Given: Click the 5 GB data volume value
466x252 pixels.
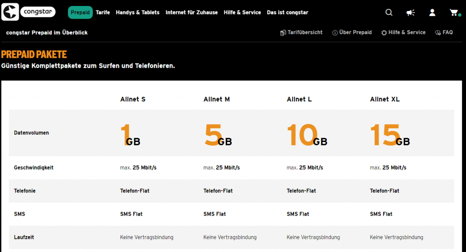Looking at the screenshot, I should (x=218, y=135).
